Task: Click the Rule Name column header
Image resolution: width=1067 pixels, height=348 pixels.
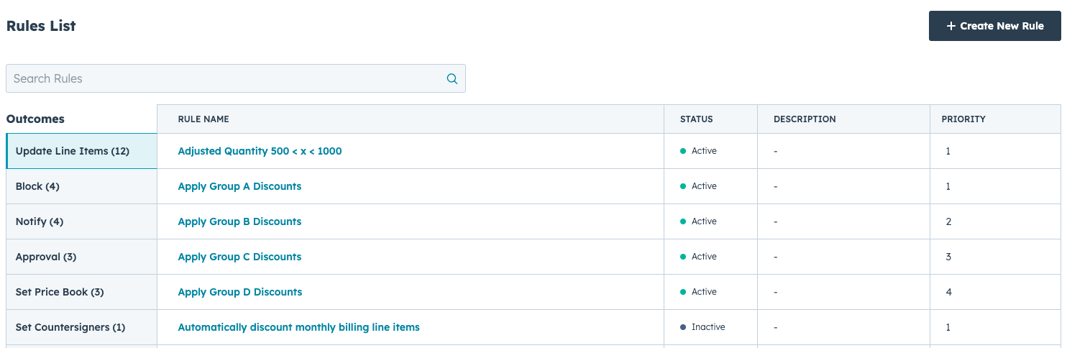Action: click(203, 119)
